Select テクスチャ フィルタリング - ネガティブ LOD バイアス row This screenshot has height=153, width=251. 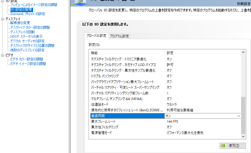pos(165,65)
